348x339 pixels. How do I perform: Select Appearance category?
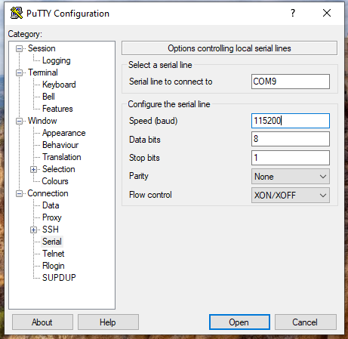[64, 133]
